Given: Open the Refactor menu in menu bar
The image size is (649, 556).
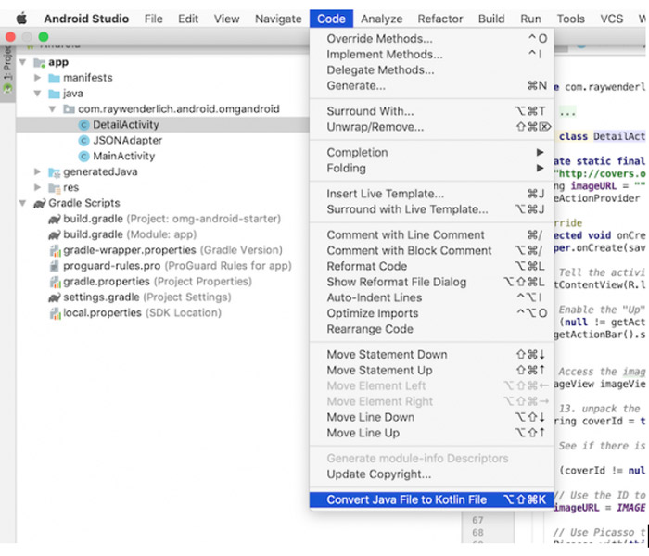Looking at the screenshot, I should [x=440, y=19].
